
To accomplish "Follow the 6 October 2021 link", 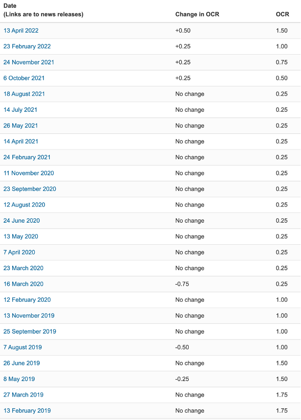I will (24, 78).
